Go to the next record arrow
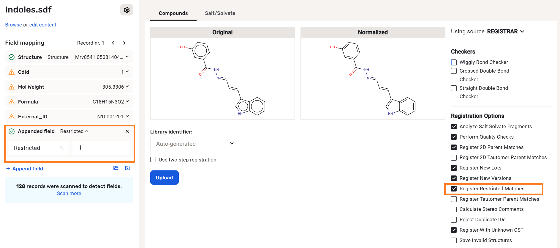The width and height of the screenshot is (560, 248). [124, 43]
